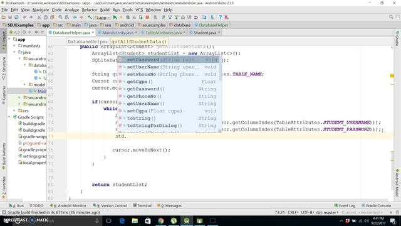The height and width of the screenshot is (226, 401).
Task: Click the Collapse All icon in Project panel
Action: (x=29, y=32)
